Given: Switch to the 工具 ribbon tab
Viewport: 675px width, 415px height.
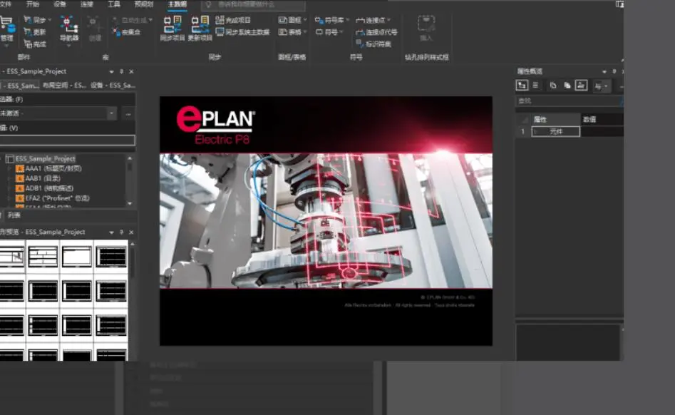Looking at the screenshot, I should 114,4.
